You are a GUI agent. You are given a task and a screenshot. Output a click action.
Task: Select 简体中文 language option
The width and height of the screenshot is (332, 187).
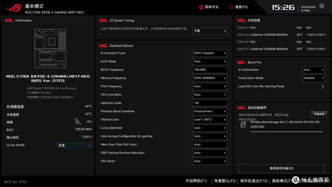[212, 7]
